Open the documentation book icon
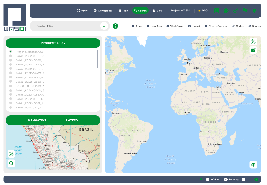Image resolution: width=267 pixels, height=185 pixels. [216, 11]
